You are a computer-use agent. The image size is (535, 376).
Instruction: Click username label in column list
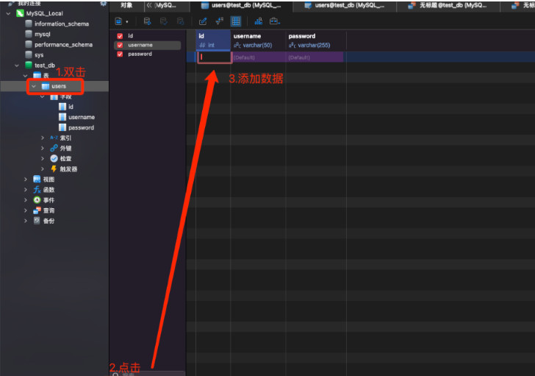pos(140,45)
